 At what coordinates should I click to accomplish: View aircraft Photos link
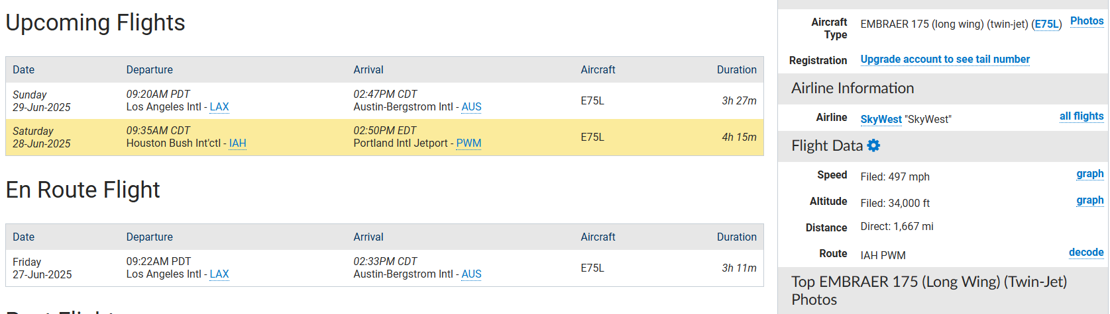pos(1087,21)
